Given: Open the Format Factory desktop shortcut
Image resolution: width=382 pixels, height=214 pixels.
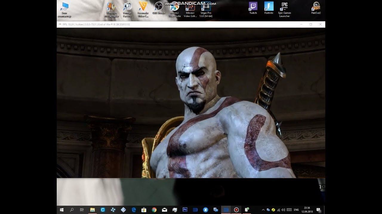Looking at the screenshot, I should click(x=127, y=10).
